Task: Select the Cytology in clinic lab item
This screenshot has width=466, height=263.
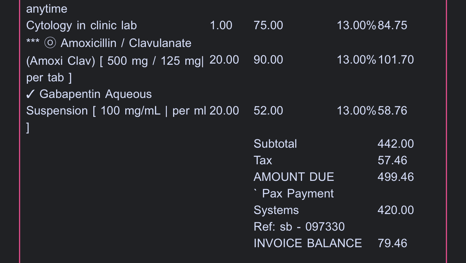Action: [81, 26]
